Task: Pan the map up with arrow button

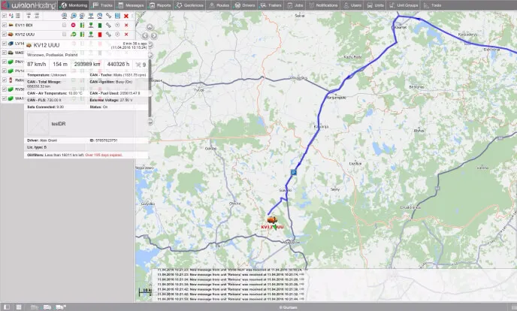Action: tap(150, 27)
